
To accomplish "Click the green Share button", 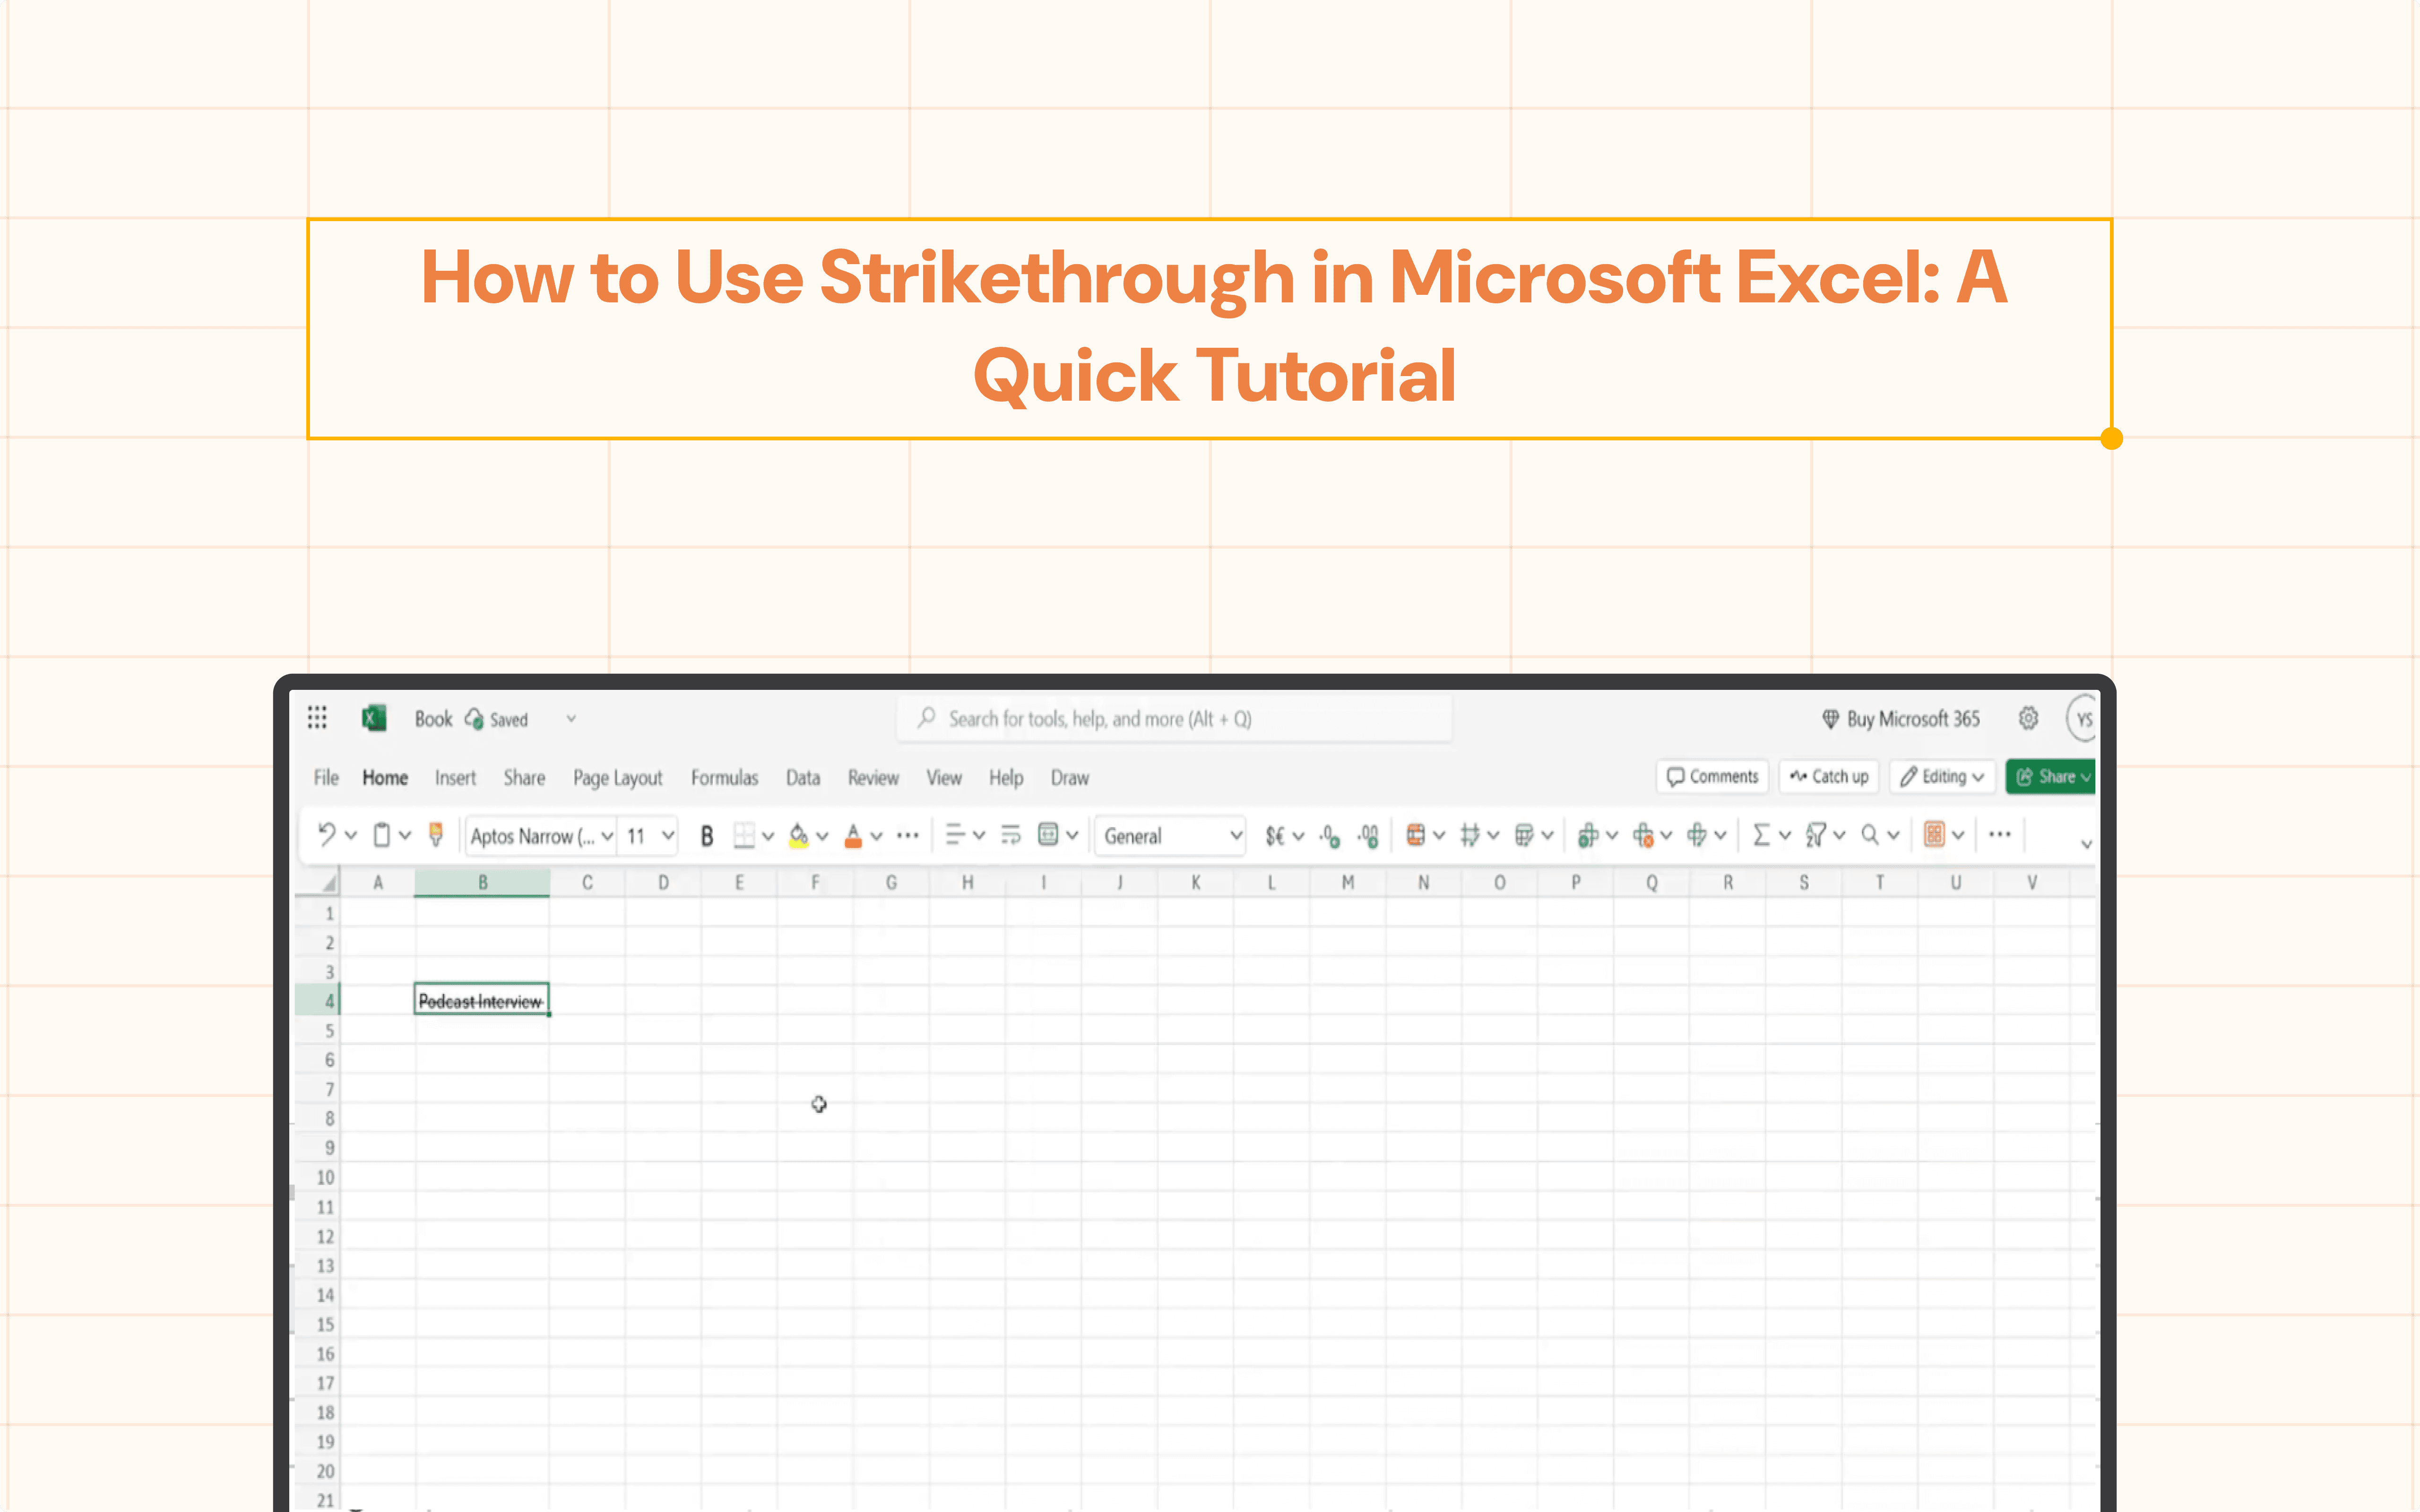I will coord(2051,777).
